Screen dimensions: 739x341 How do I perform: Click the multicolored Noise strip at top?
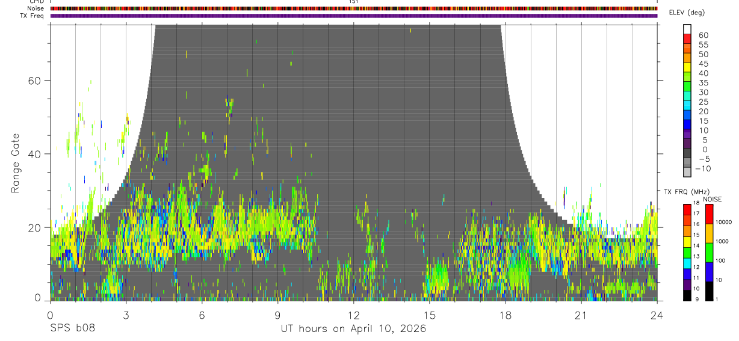pos(354,8)
